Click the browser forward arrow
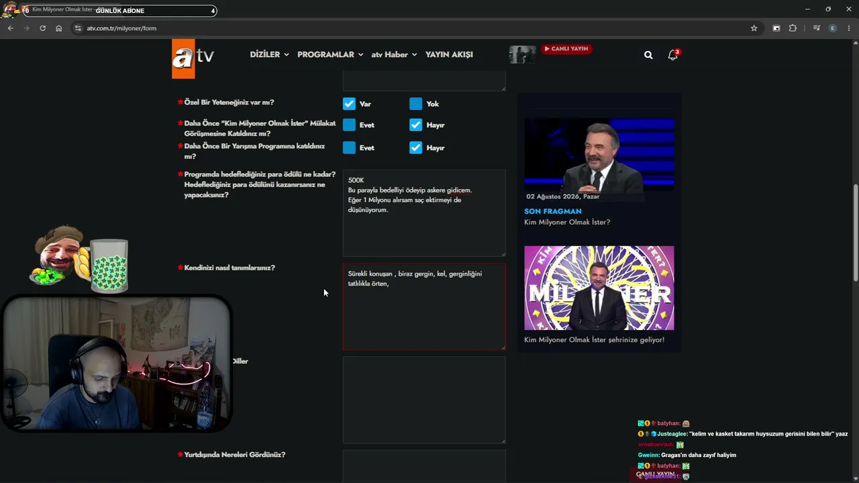The width and height of the screenshot is (859, 483). [x=26, y=28]
